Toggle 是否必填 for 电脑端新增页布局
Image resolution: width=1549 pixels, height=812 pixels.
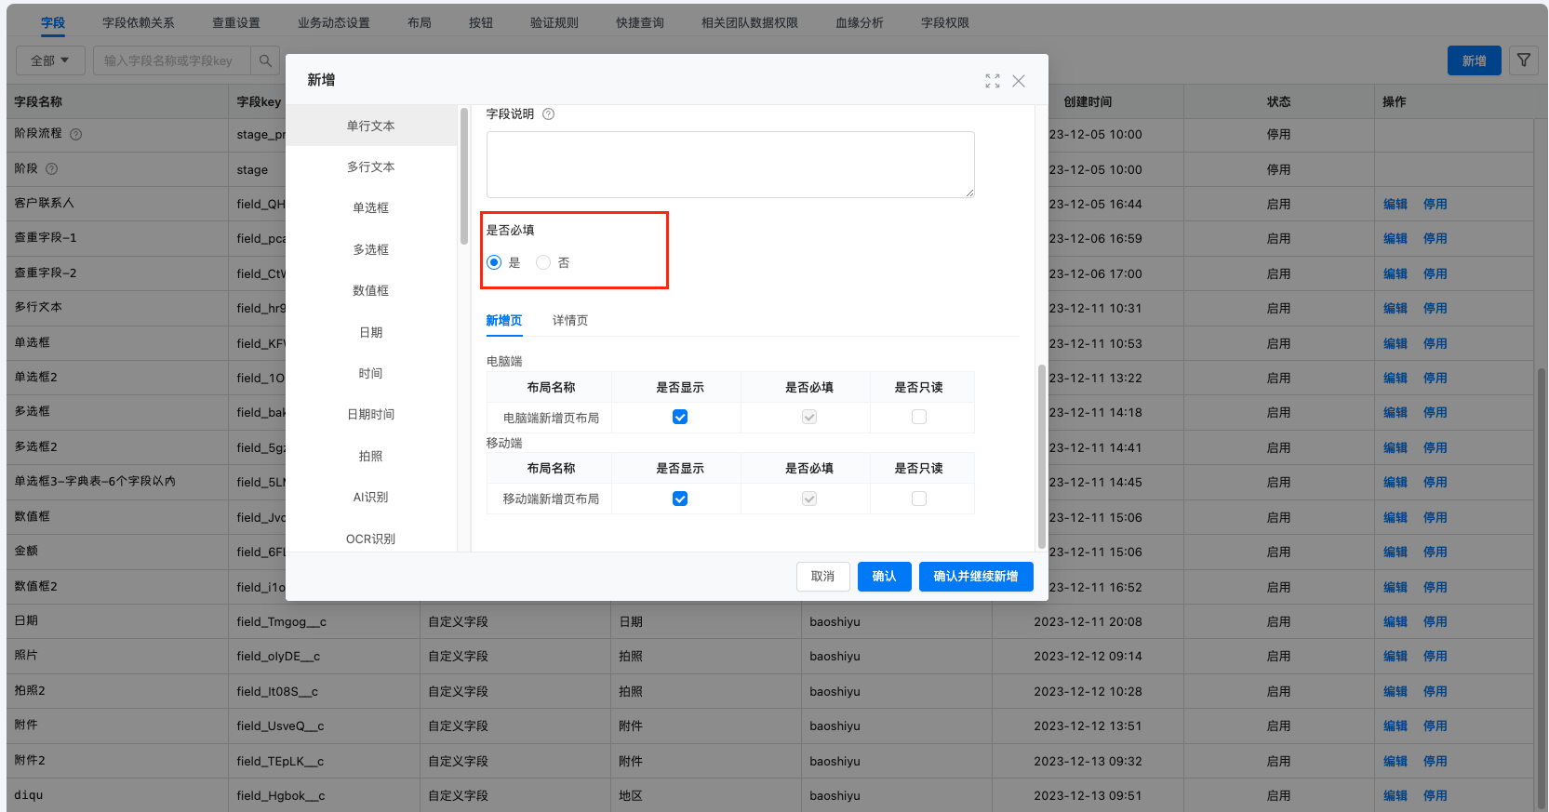[809, 417]
